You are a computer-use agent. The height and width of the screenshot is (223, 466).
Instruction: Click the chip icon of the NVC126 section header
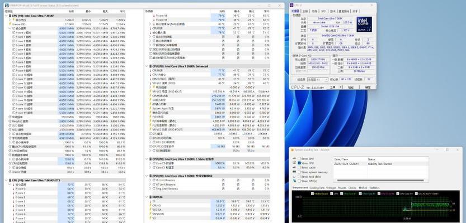tap(150, 197)
